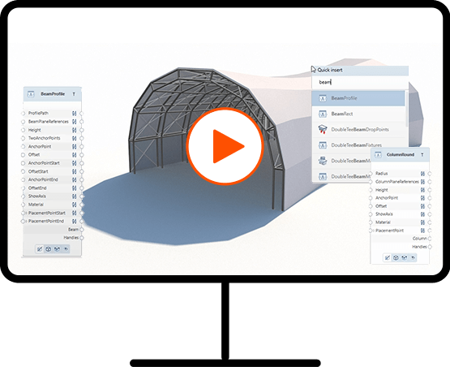The width and height of the screenshot is (450, 371).
Task: Click the pencil icon in the ColumnRound node footer
Action: click(x=387, y=257)
